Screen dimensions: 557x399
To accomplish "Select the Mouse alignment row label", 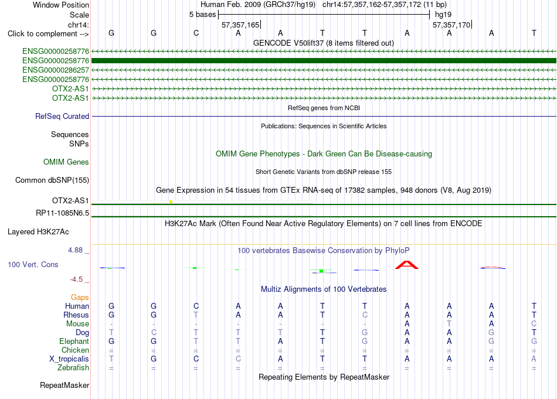I will (x=77, y=324).
